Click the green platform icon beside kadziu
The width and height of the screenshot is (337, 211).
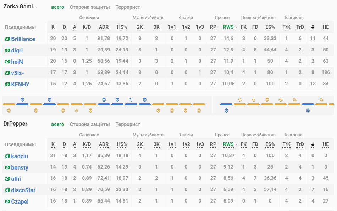click(7, 156)
